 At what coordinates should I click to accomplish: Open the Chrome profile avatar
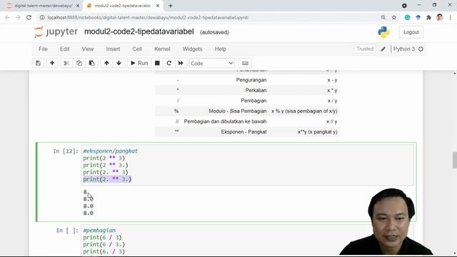(x=440, y=17)
